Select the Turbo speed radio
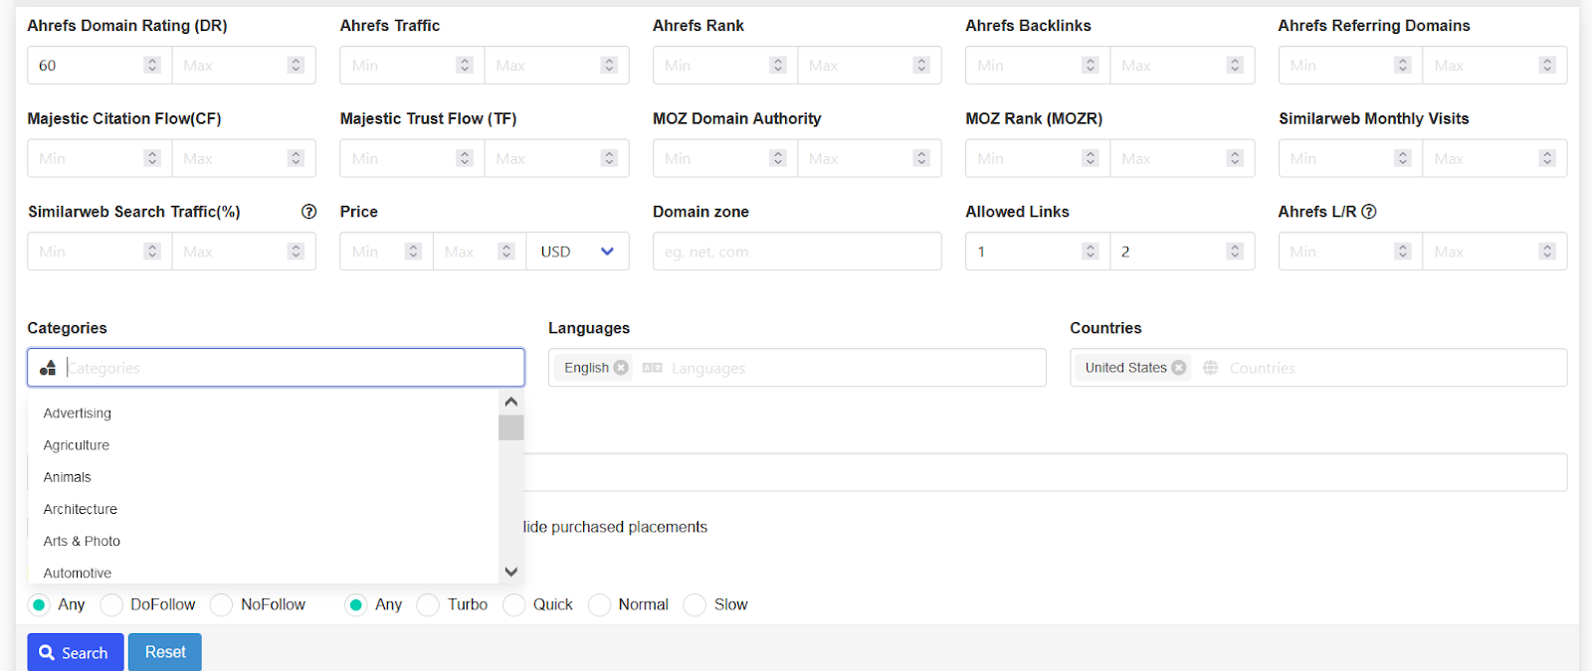The image size is (1592, 671). (428, 604)
